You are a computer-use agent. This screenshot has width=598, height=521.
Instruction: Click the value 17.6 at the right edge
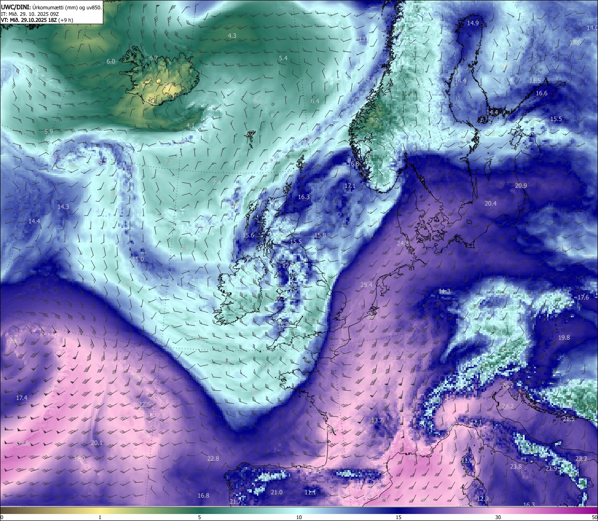pos(583,298)
